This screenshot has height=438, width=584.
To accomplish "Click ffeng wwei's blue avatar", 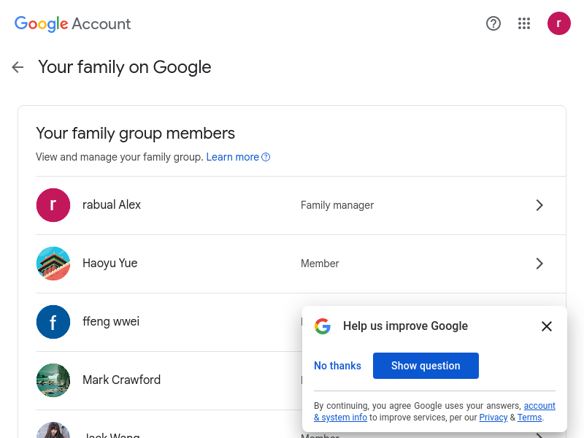I will click(53, 322).
